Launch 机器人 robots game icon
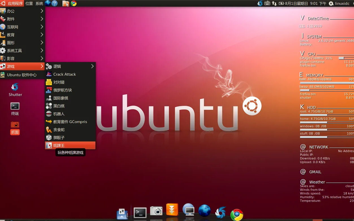354x221 pixels. tap(49, 114)
